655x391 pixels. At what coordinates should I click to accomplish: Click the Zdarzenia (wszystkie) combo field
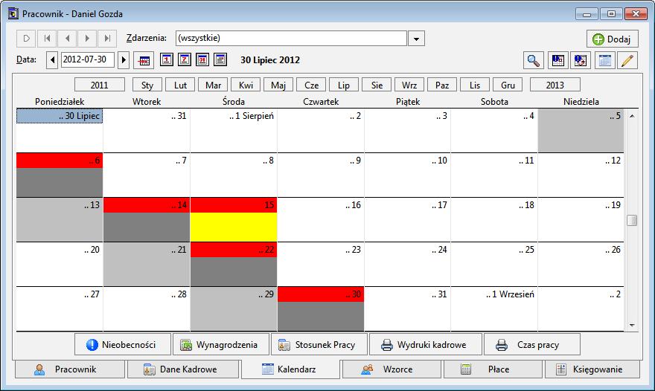click(291, 38)
